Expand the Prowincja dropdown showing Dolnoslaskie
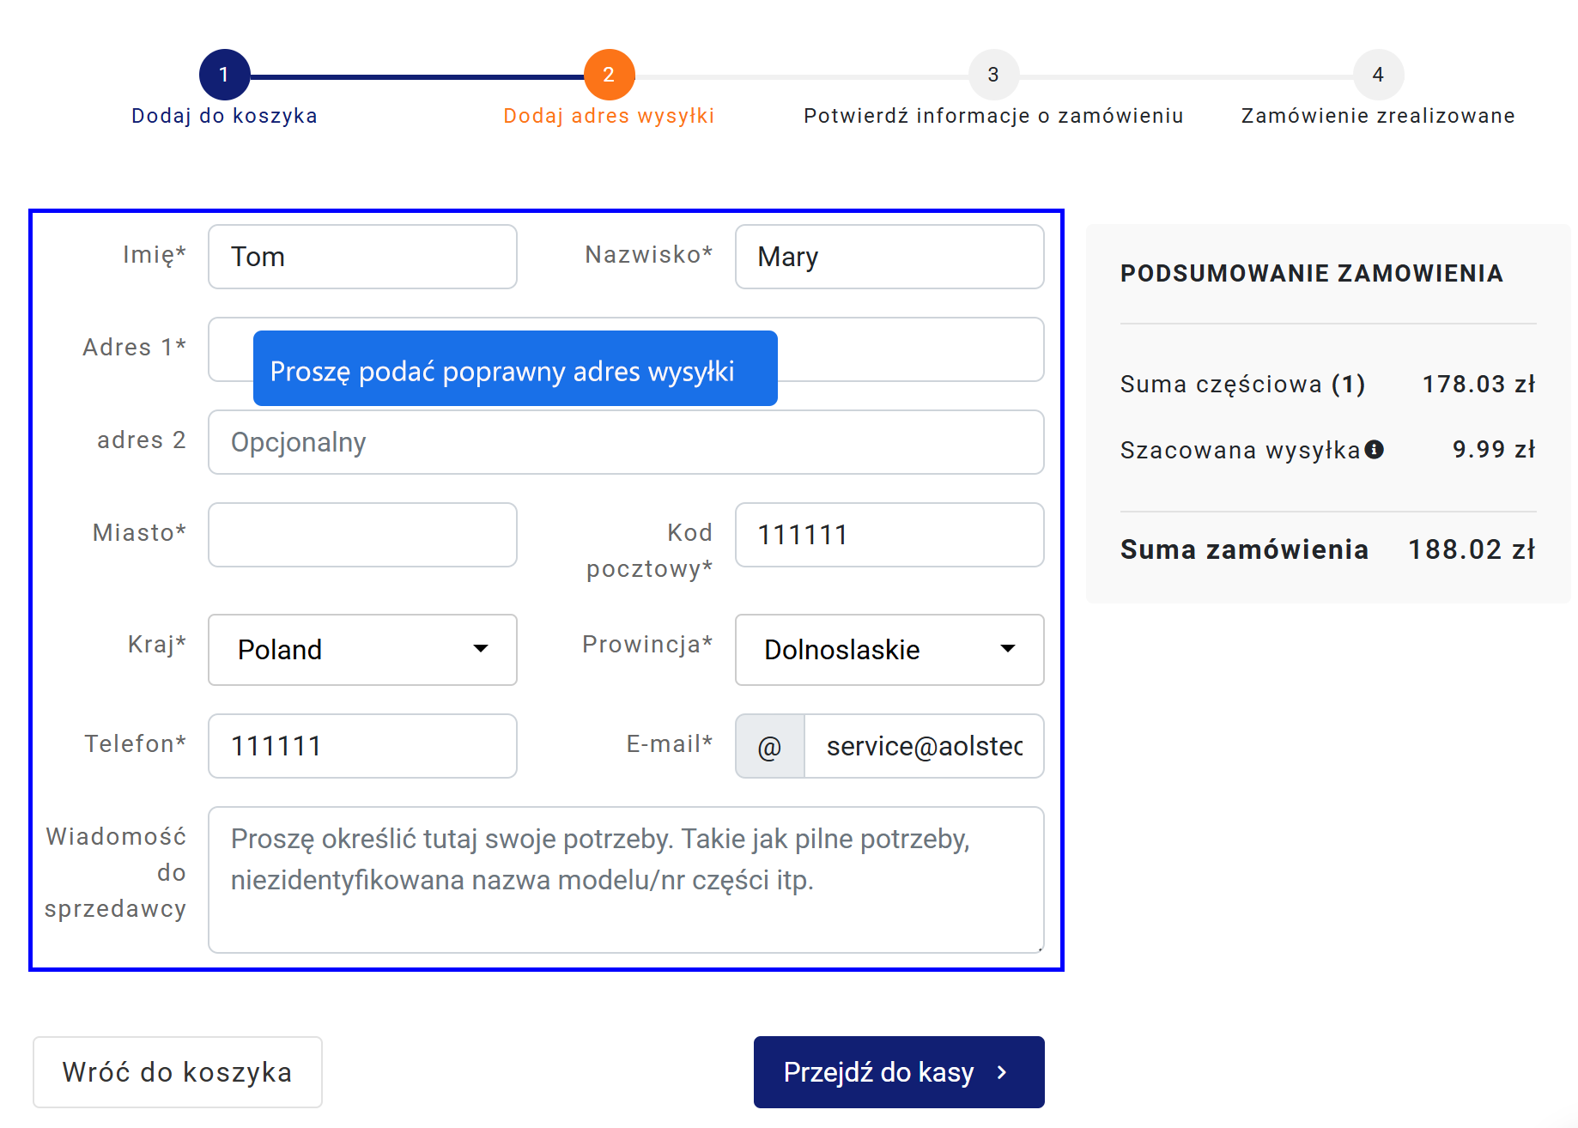The image size is (1578, 1128). click(x=889, y=650)
